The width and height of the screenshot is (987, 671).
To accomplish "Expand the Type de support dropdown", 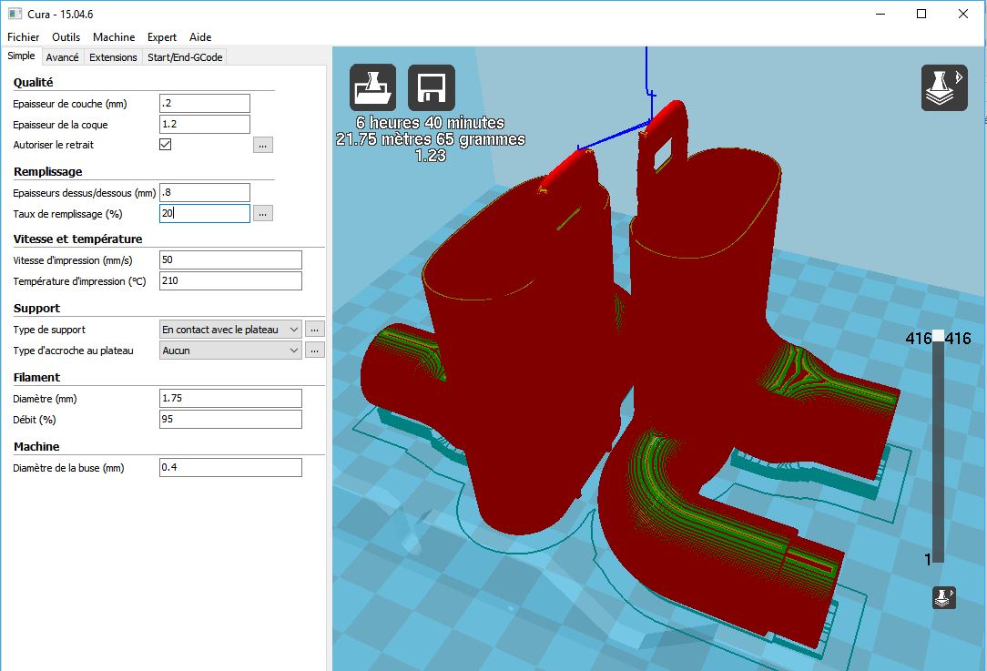I will pos(230,330).
